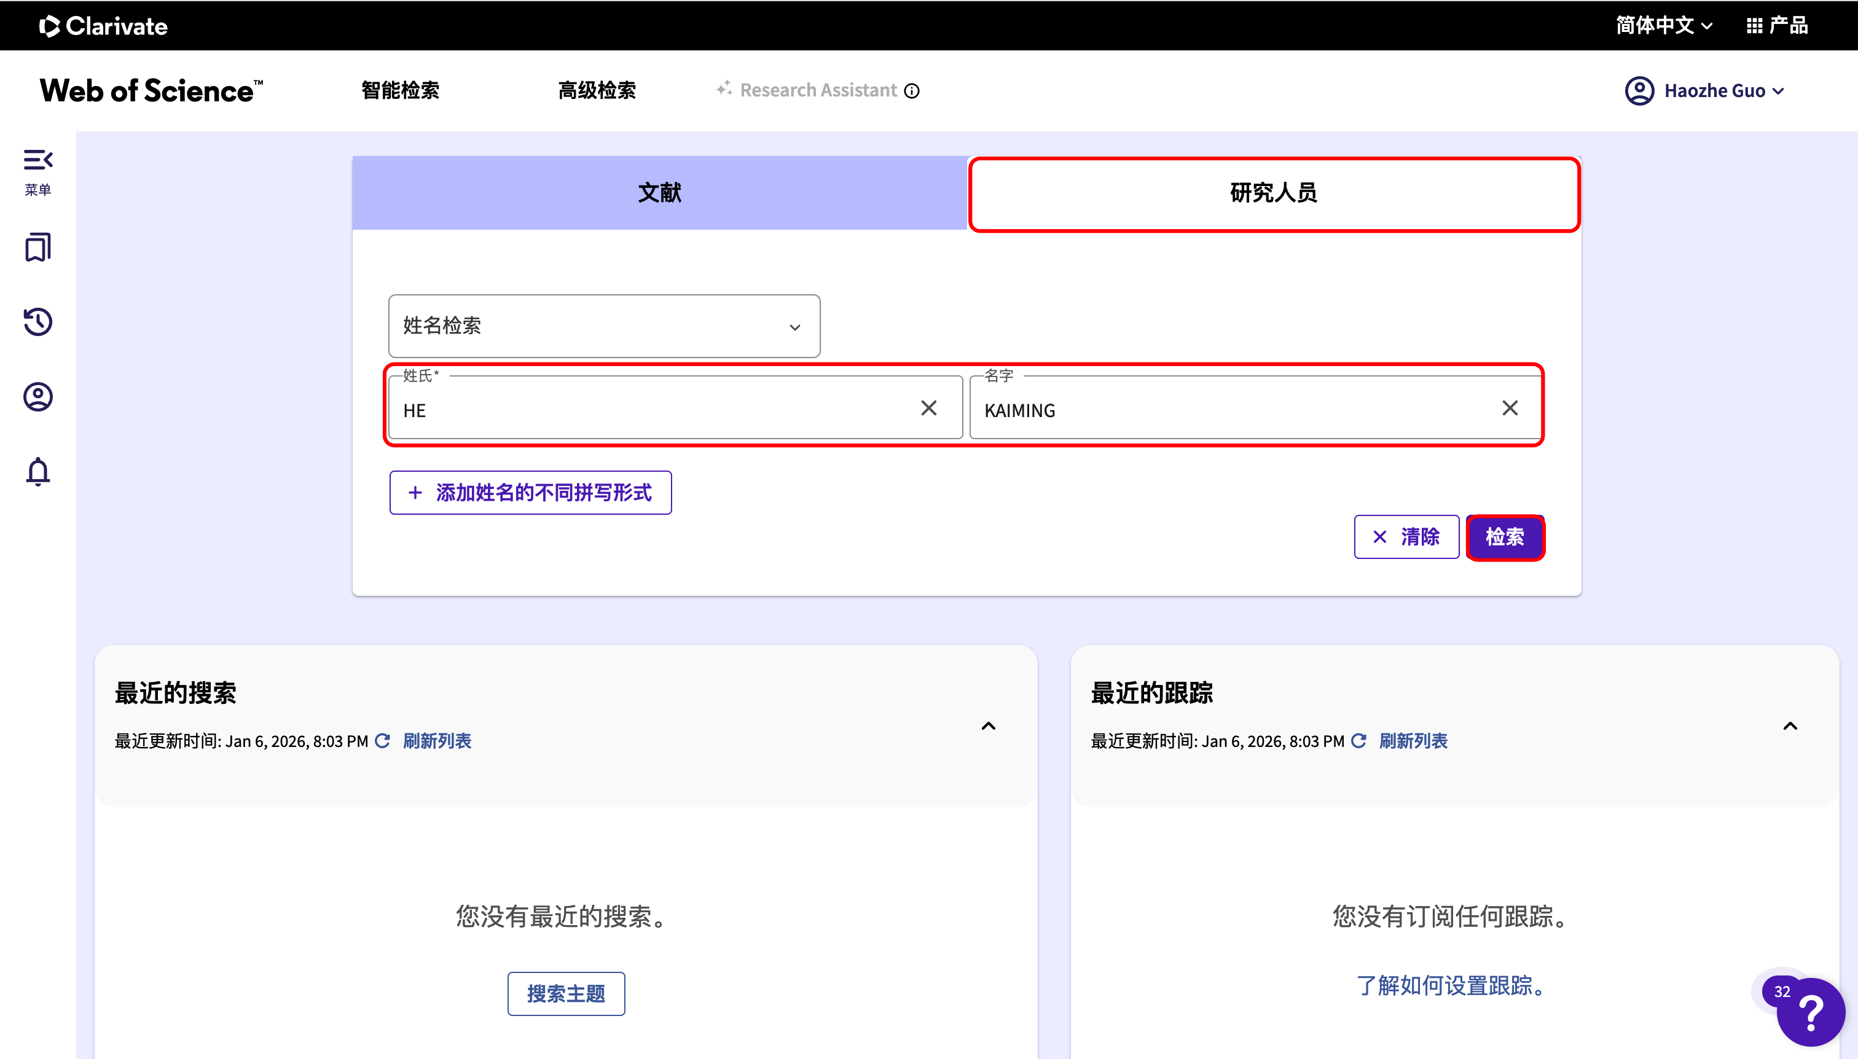Switch to the 文献 tab
The image size is (1858, 1059).
[x=659, y=193]
